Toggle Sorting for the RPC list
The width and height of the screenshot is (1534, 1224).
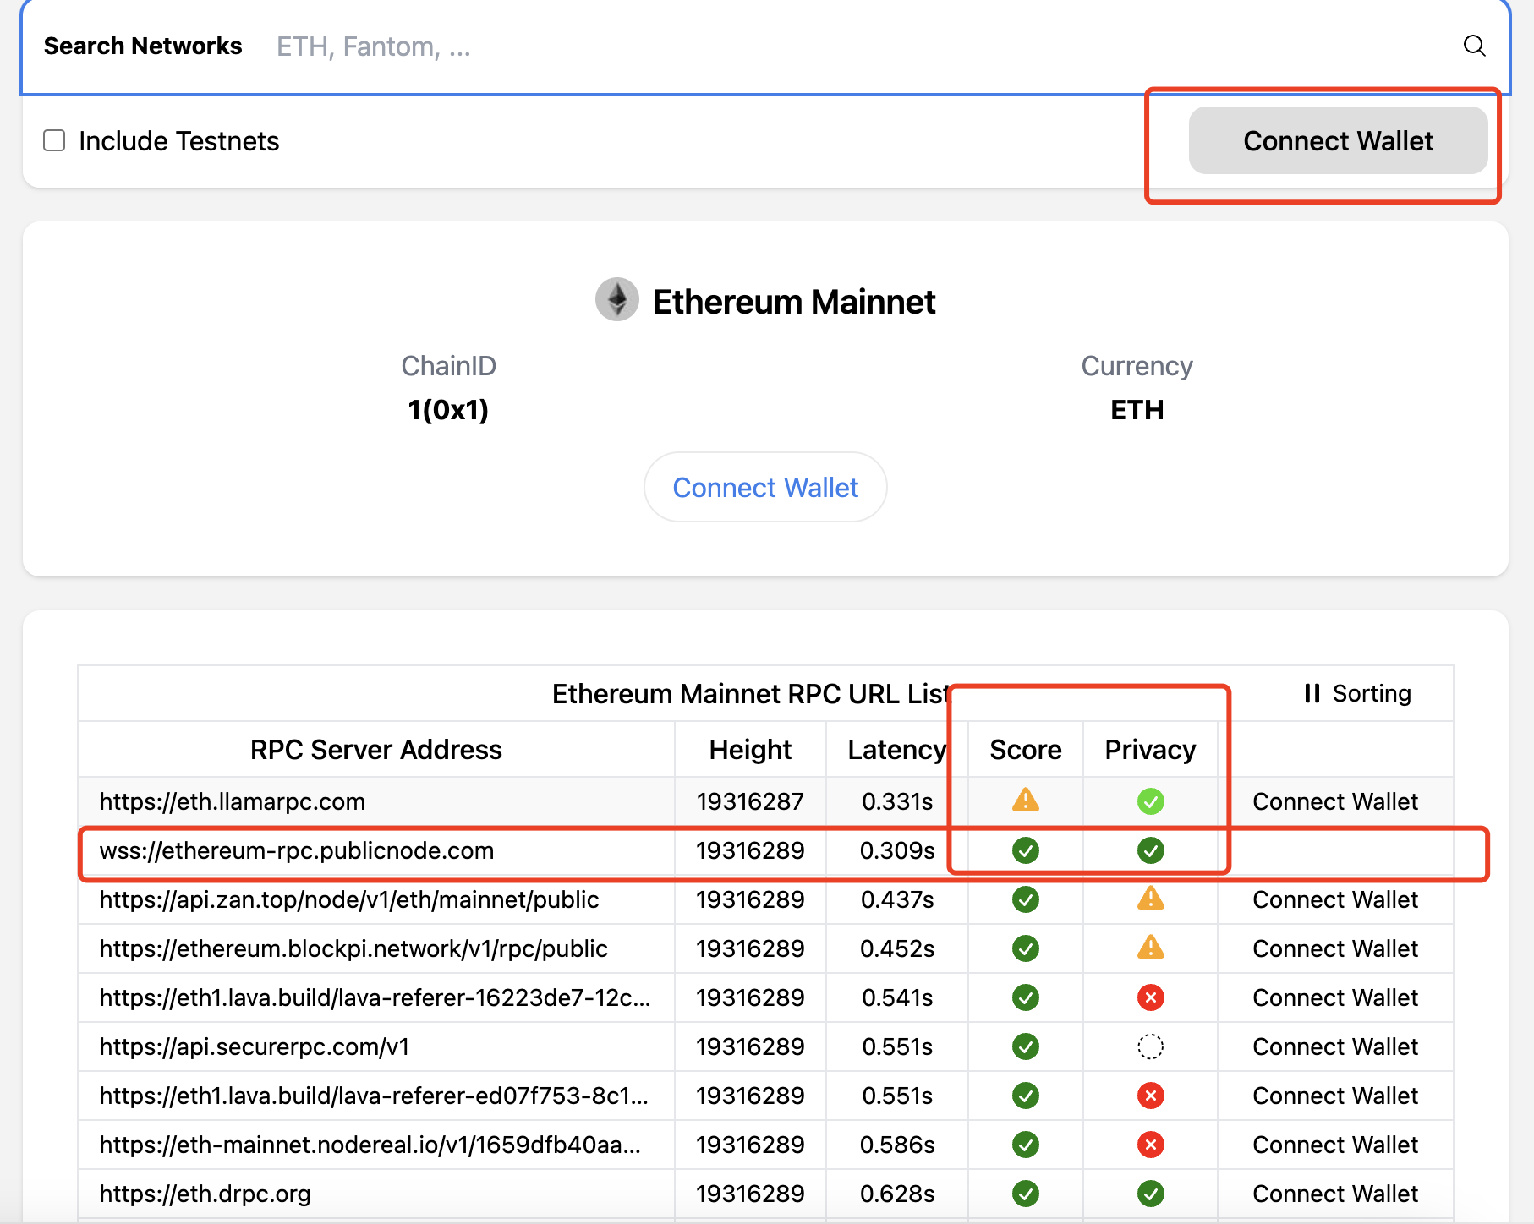pos(1358,693)
